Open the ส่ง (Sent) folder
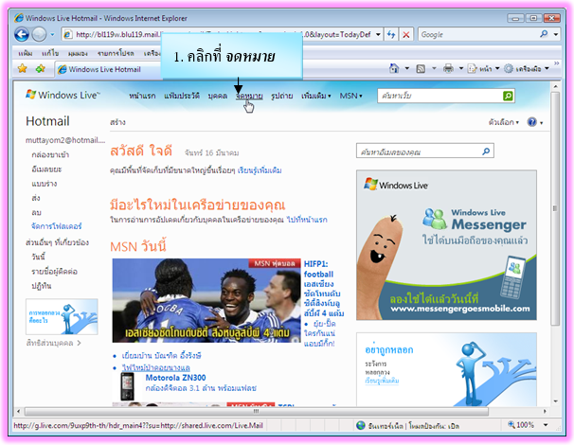574x445 pixels. pos(36,198)
